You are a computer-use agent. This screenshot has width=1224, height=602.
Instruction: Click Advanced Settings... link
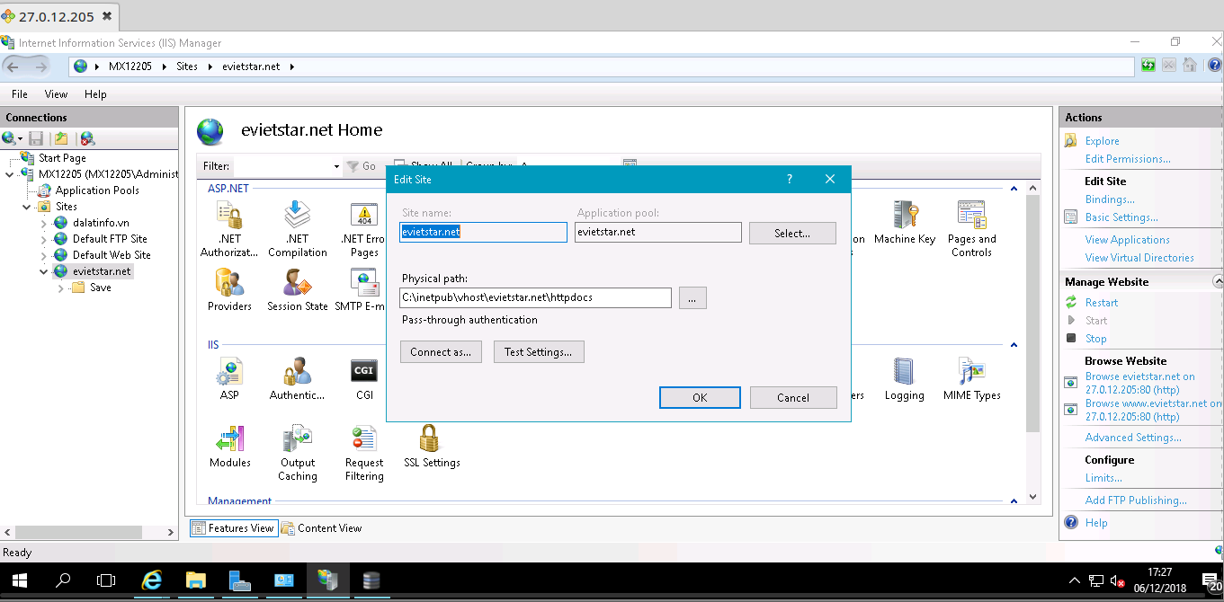pyautogui.click(x=1133, y=438)
